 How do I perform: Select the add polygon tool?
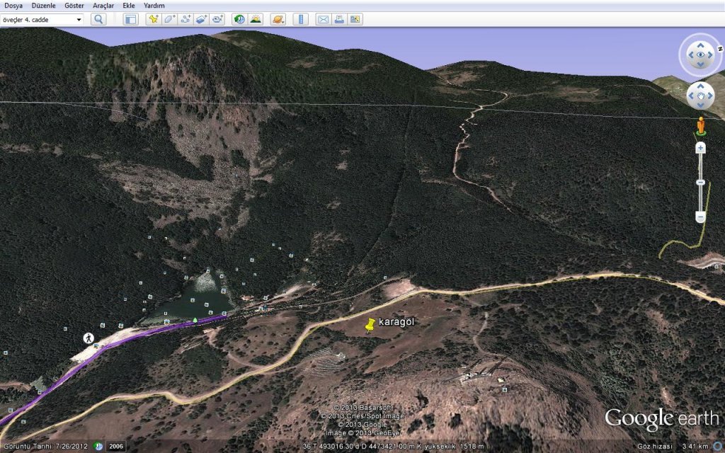[x=170, y=19]
